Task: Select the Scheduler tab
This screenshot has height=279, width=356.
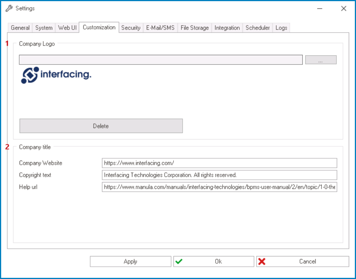Action: [257, 28]
